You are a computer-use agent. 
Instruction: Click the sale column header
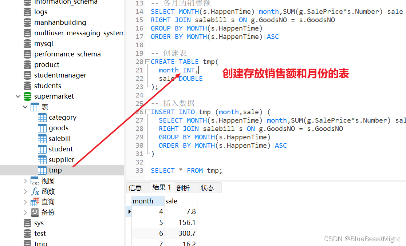pos(181,201)
